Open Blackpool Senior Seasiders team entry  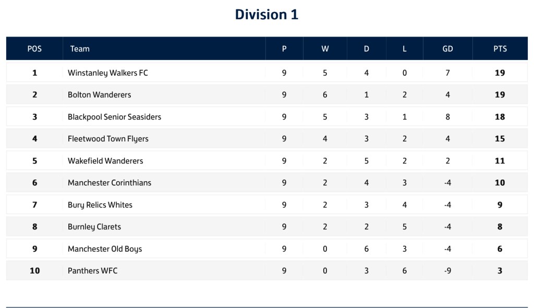click(x=114, y=117)
